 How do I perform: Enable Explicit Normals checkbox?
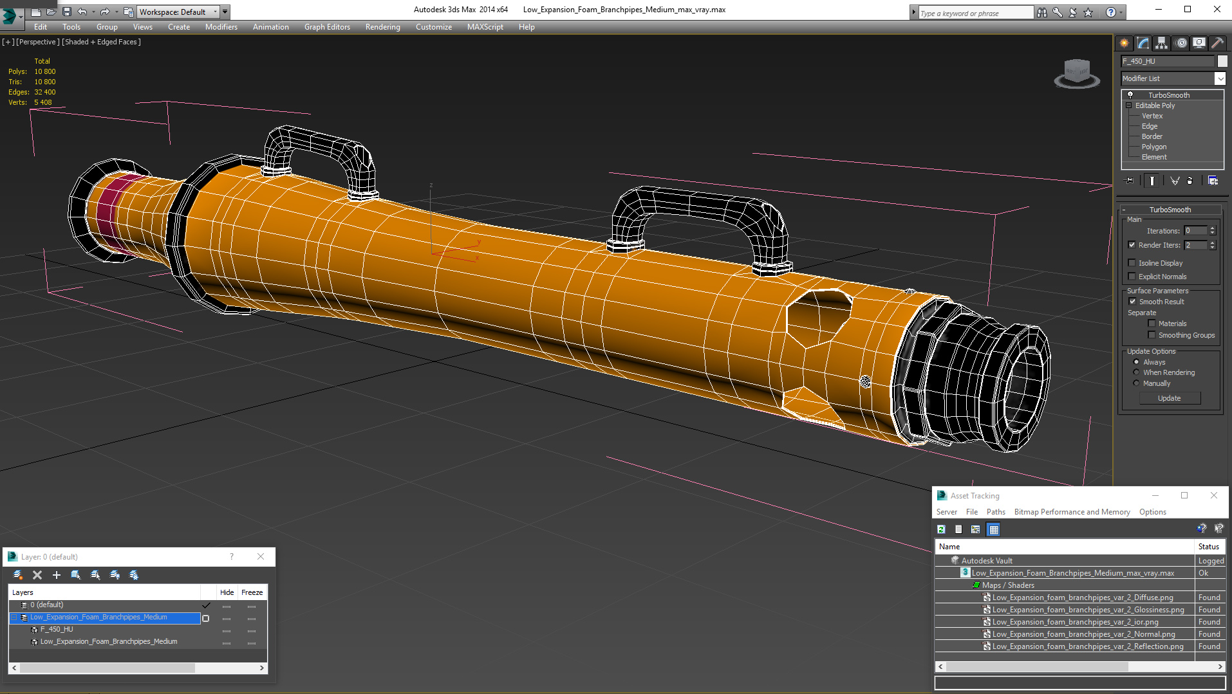(x=1132, y=277)
